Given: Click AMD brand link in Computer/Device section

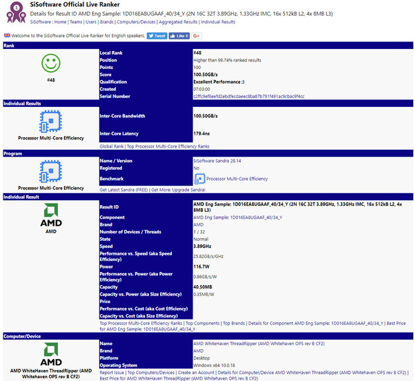Looking at the screenshot, I should point(199,351).
